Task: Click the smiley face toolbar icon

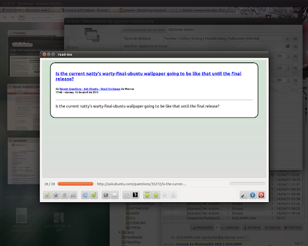Action: [x=64, y=195]
